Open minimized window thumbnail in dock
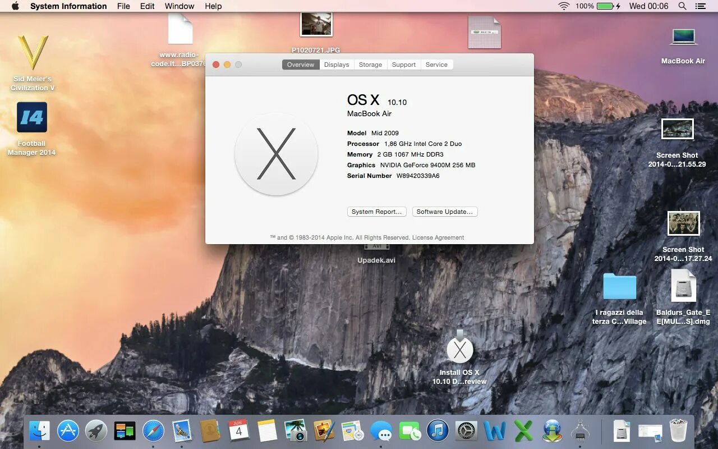The height and width of the screenshot is (449, 718). [650, 432]
